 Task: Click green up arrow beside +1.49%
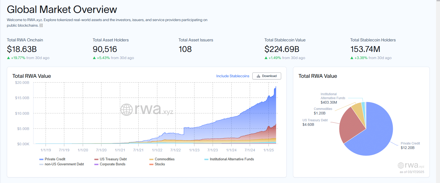[266, 58]
